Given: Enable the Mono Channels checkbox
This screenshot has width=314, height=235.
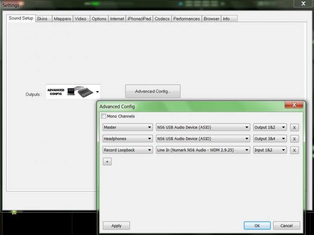Looking at the screenshot, I should coord(104,116).
